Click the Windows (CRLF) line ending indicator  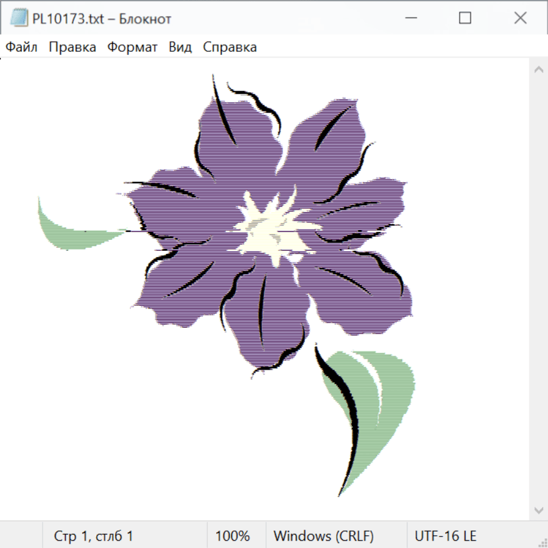(323, 536)
